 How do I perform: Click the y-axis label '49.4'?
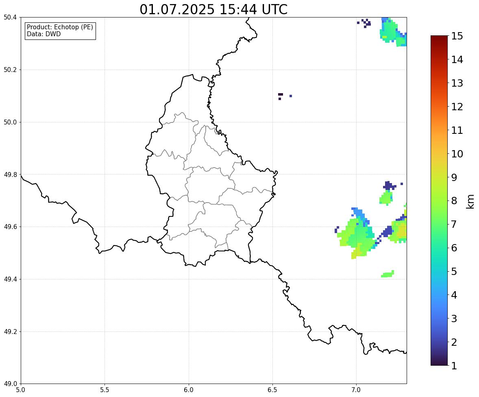click(10, 279)
